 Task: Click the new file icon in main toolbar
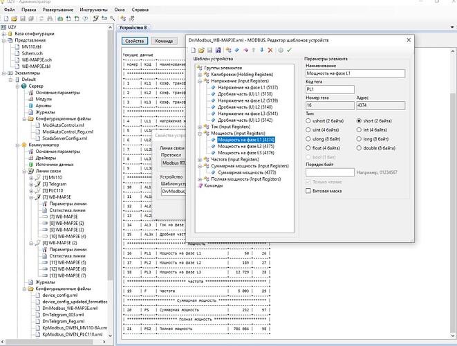point(6,20)
